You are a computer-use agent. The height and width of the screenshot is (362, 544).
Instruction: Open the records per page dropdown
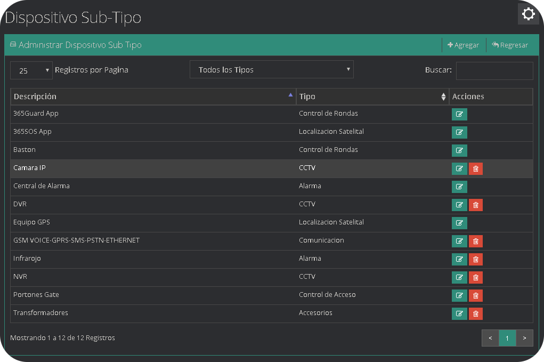point(31,70)
